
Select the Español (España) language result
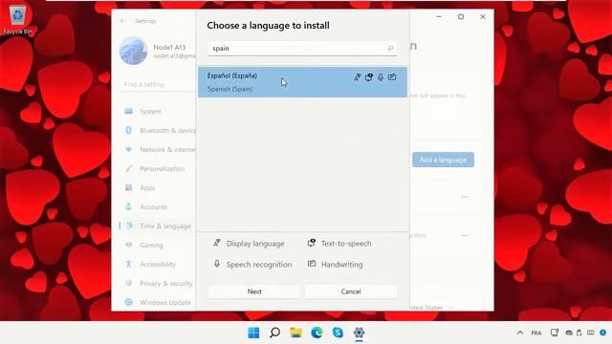302,82
